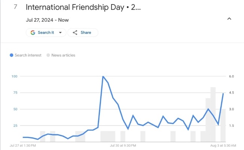This screenshot has height=150, width=244.
Task: Select the search interest peak at 100
Action: click(103, 76)
